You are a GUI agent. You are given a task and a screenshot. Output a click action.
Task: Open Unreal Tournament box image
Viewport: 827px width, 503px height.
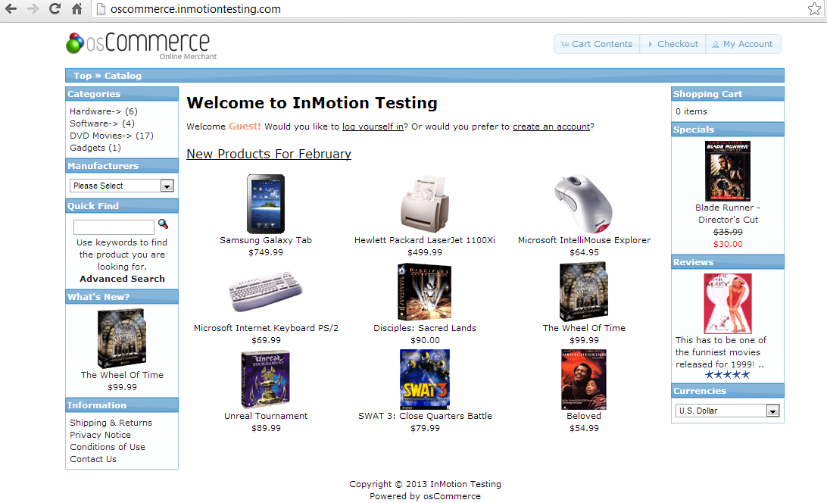(266, 380)
